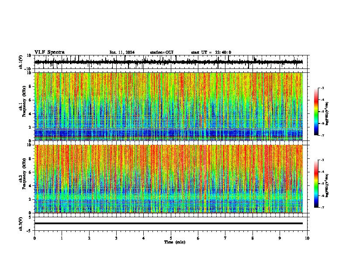Viewport: 346px width, 267px height.
Task: Click the time axis tick label "9"
Action: (280, 238)
